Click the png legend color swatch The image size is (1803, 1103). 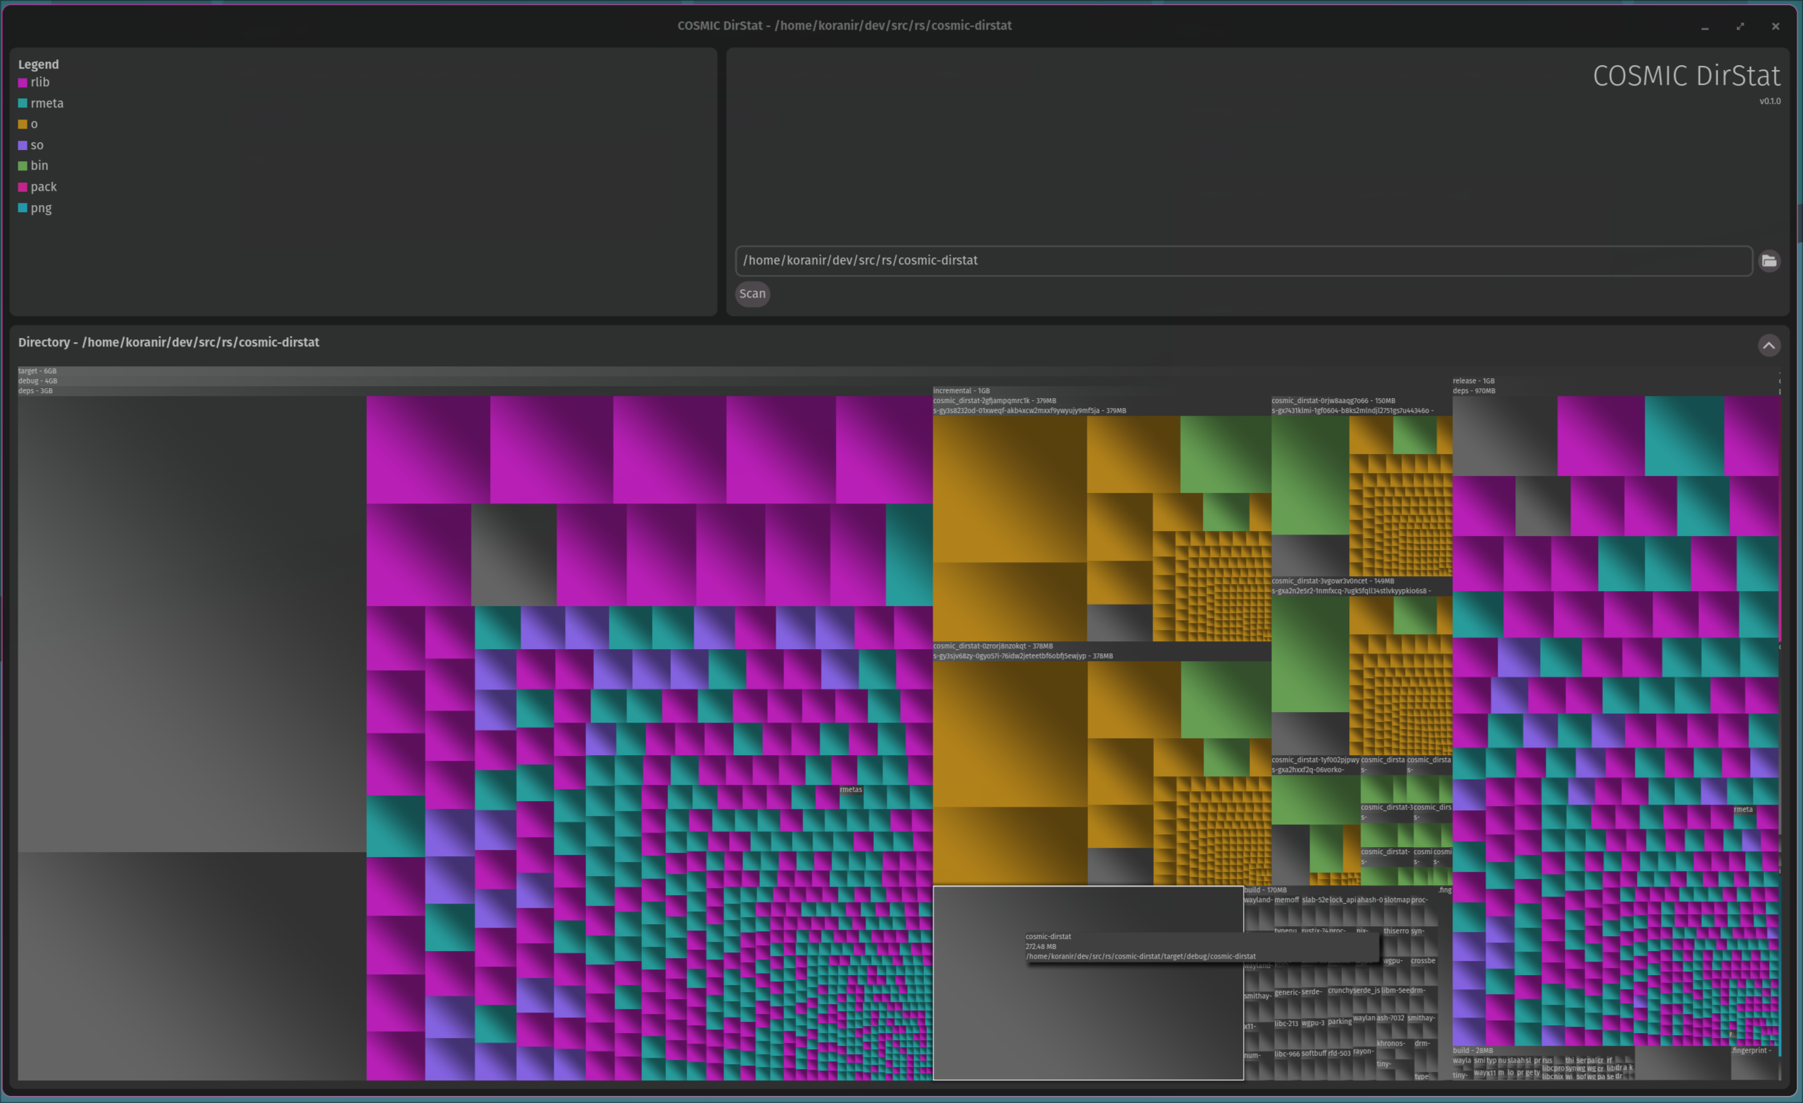[23, 208]
